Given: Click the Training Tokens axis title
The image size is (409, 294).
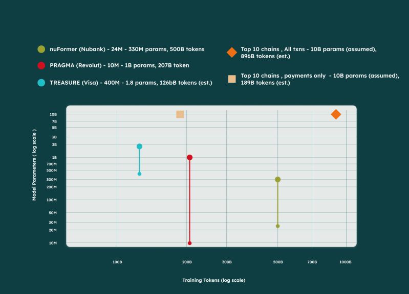Looking at the screenshot, I should 214,280.
